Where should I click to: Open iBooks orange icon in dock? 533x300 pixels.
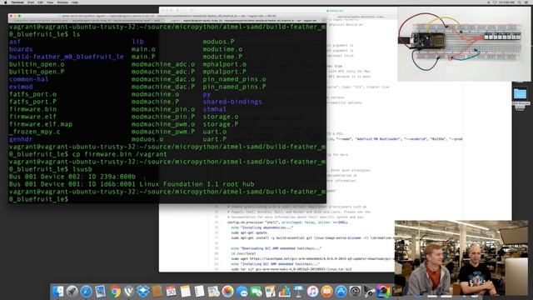point(326,292)
